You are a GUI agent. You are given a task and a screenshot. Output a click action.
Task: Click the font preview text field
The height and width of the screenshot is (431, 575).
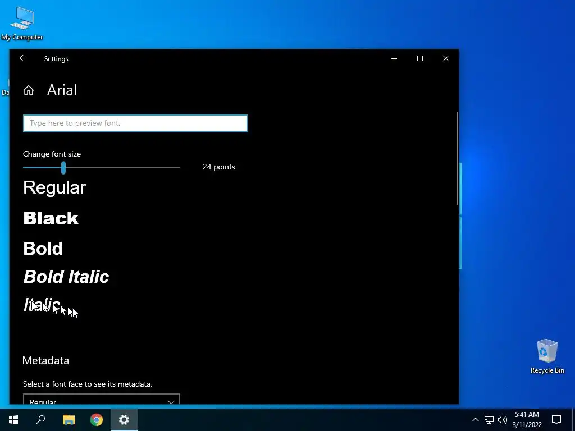pos(135,123)
